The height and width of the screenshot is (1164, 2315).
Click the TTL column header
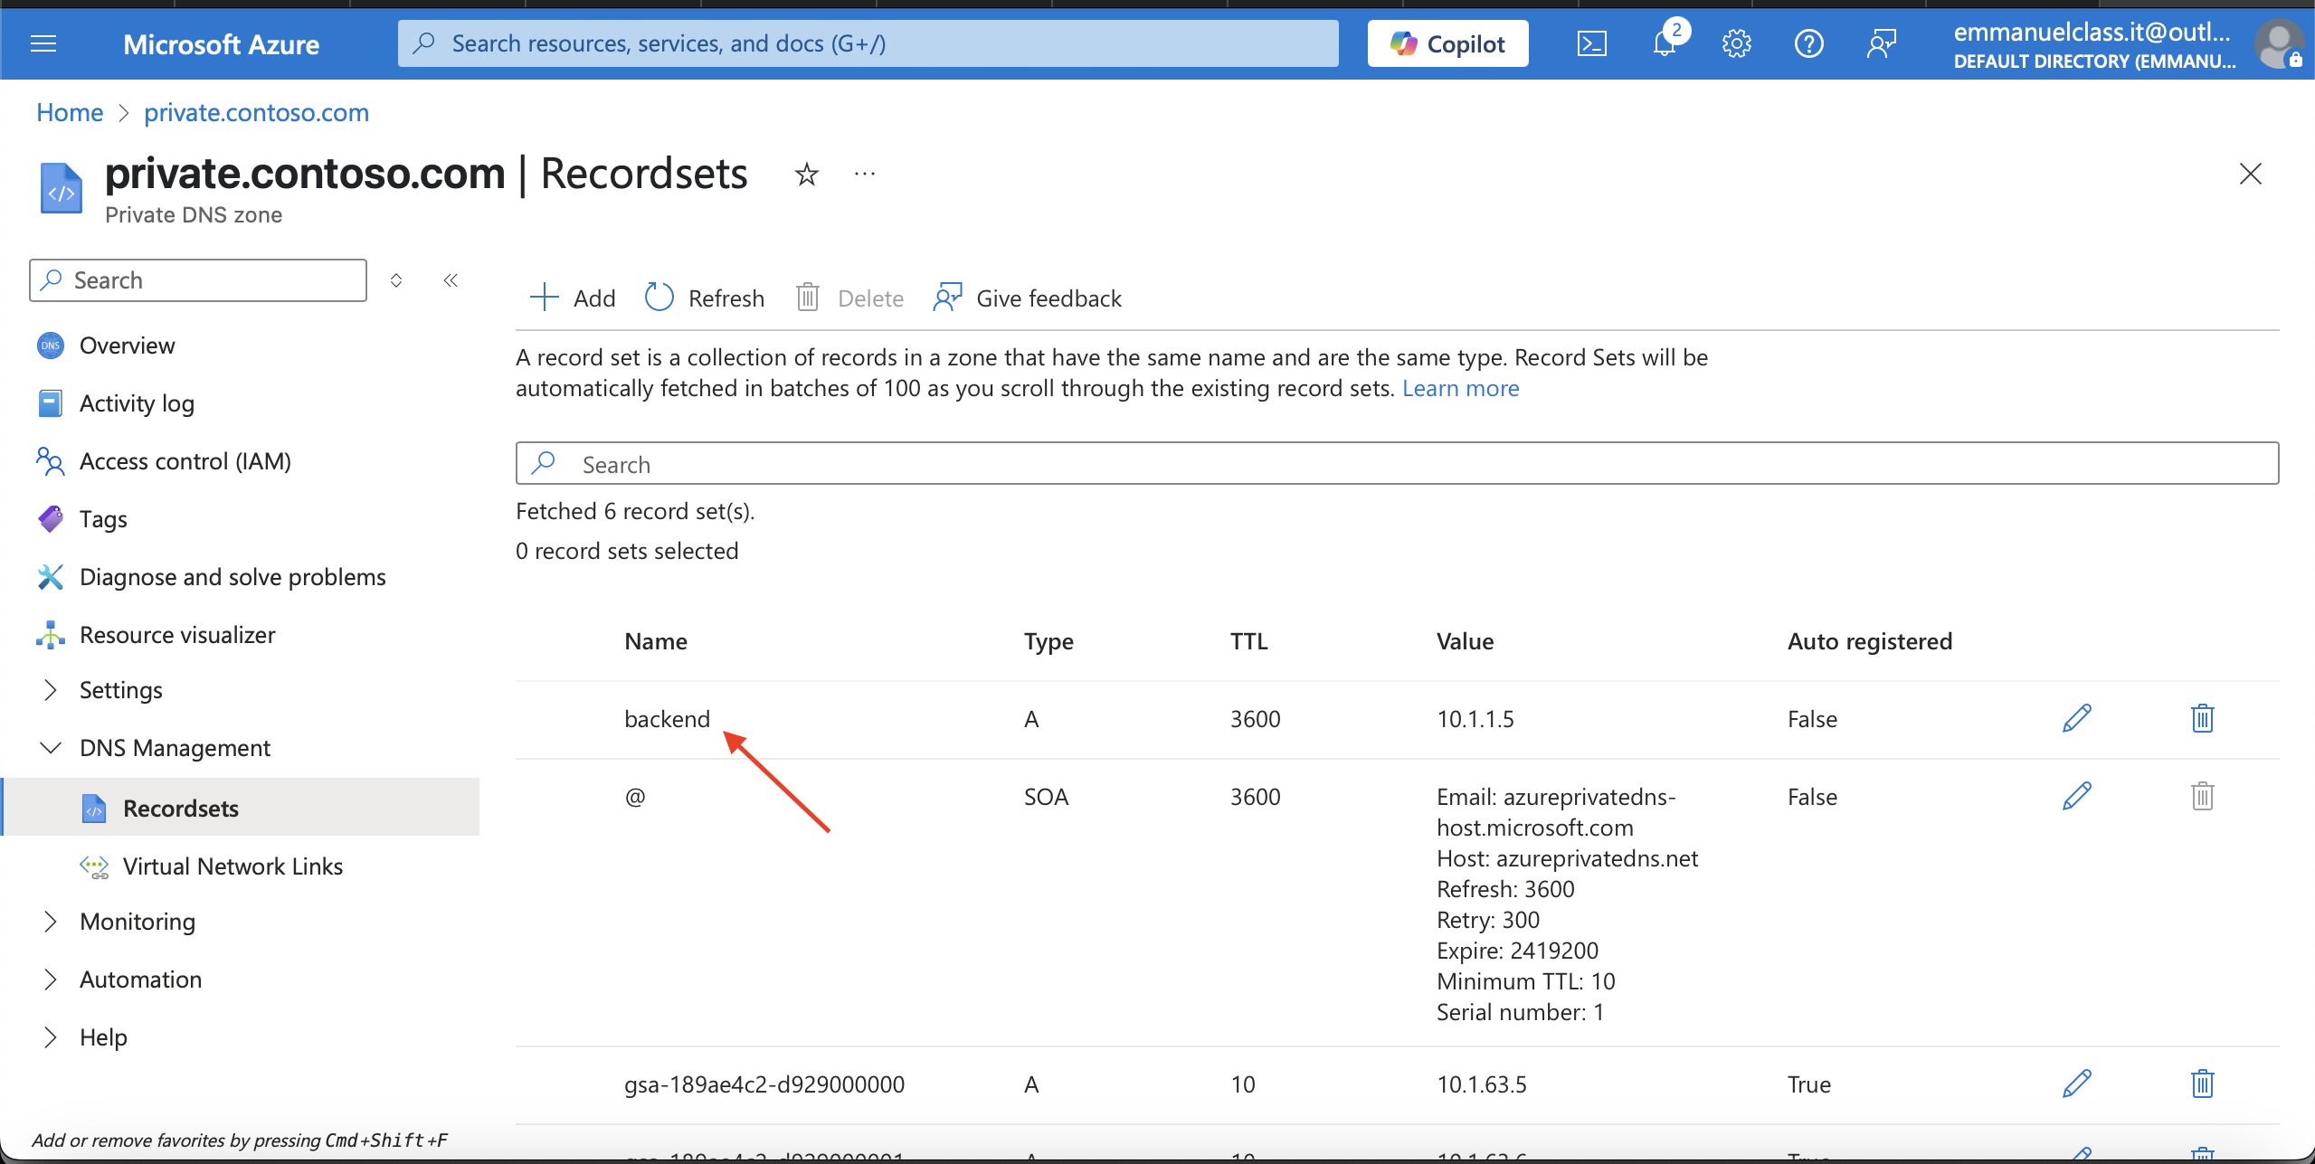pos(1248,641)
